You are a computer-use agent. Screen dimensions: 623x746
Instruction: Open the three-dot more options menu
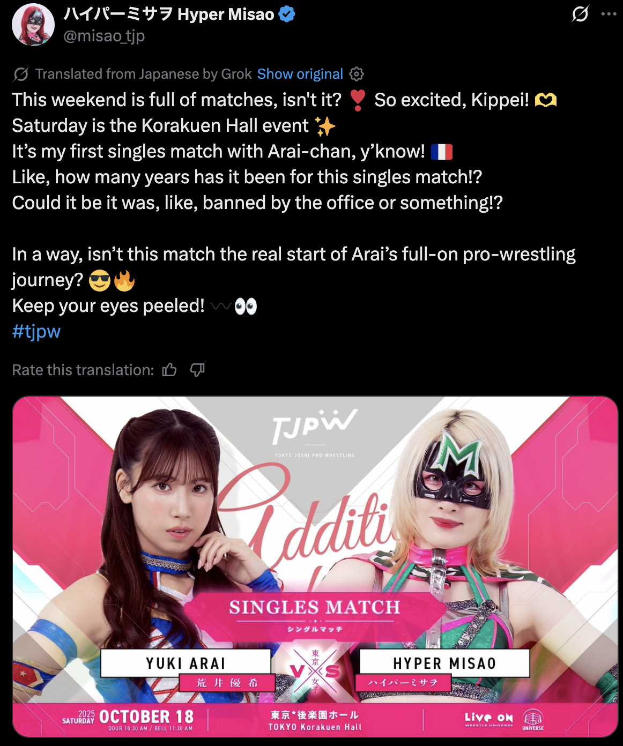[609, 14]
